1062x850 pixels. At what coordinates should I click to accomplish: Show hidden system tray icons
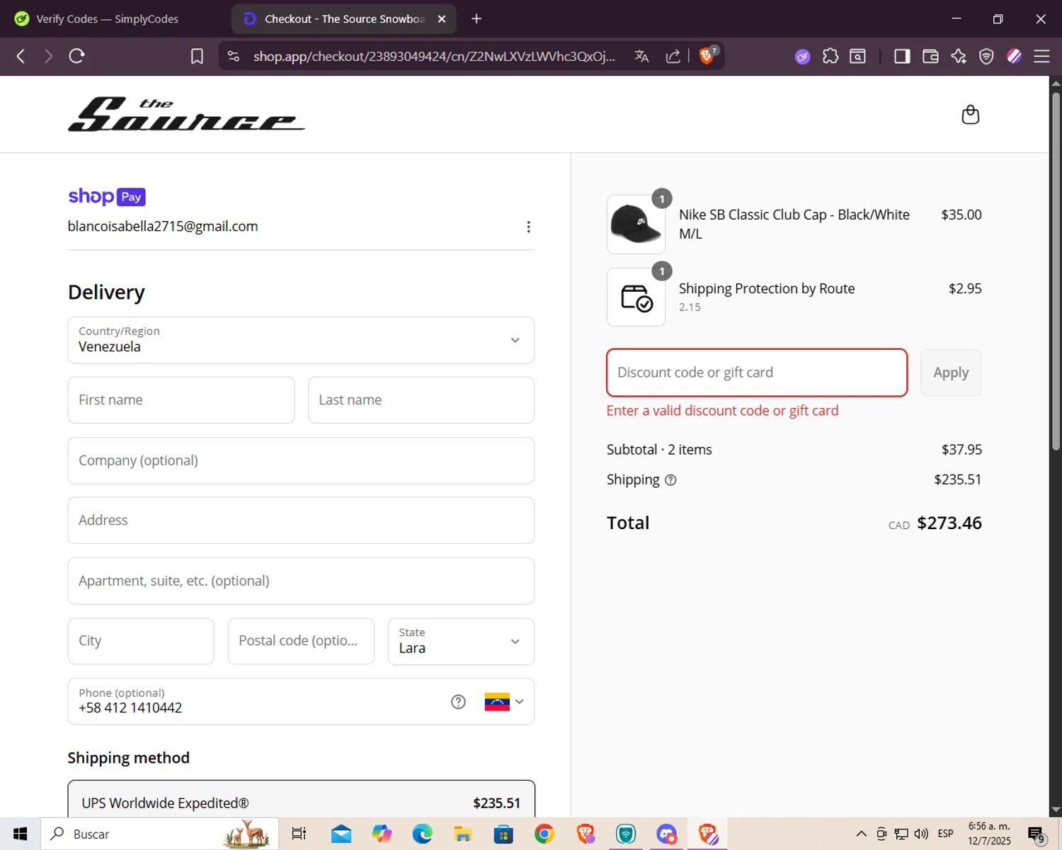861,834
